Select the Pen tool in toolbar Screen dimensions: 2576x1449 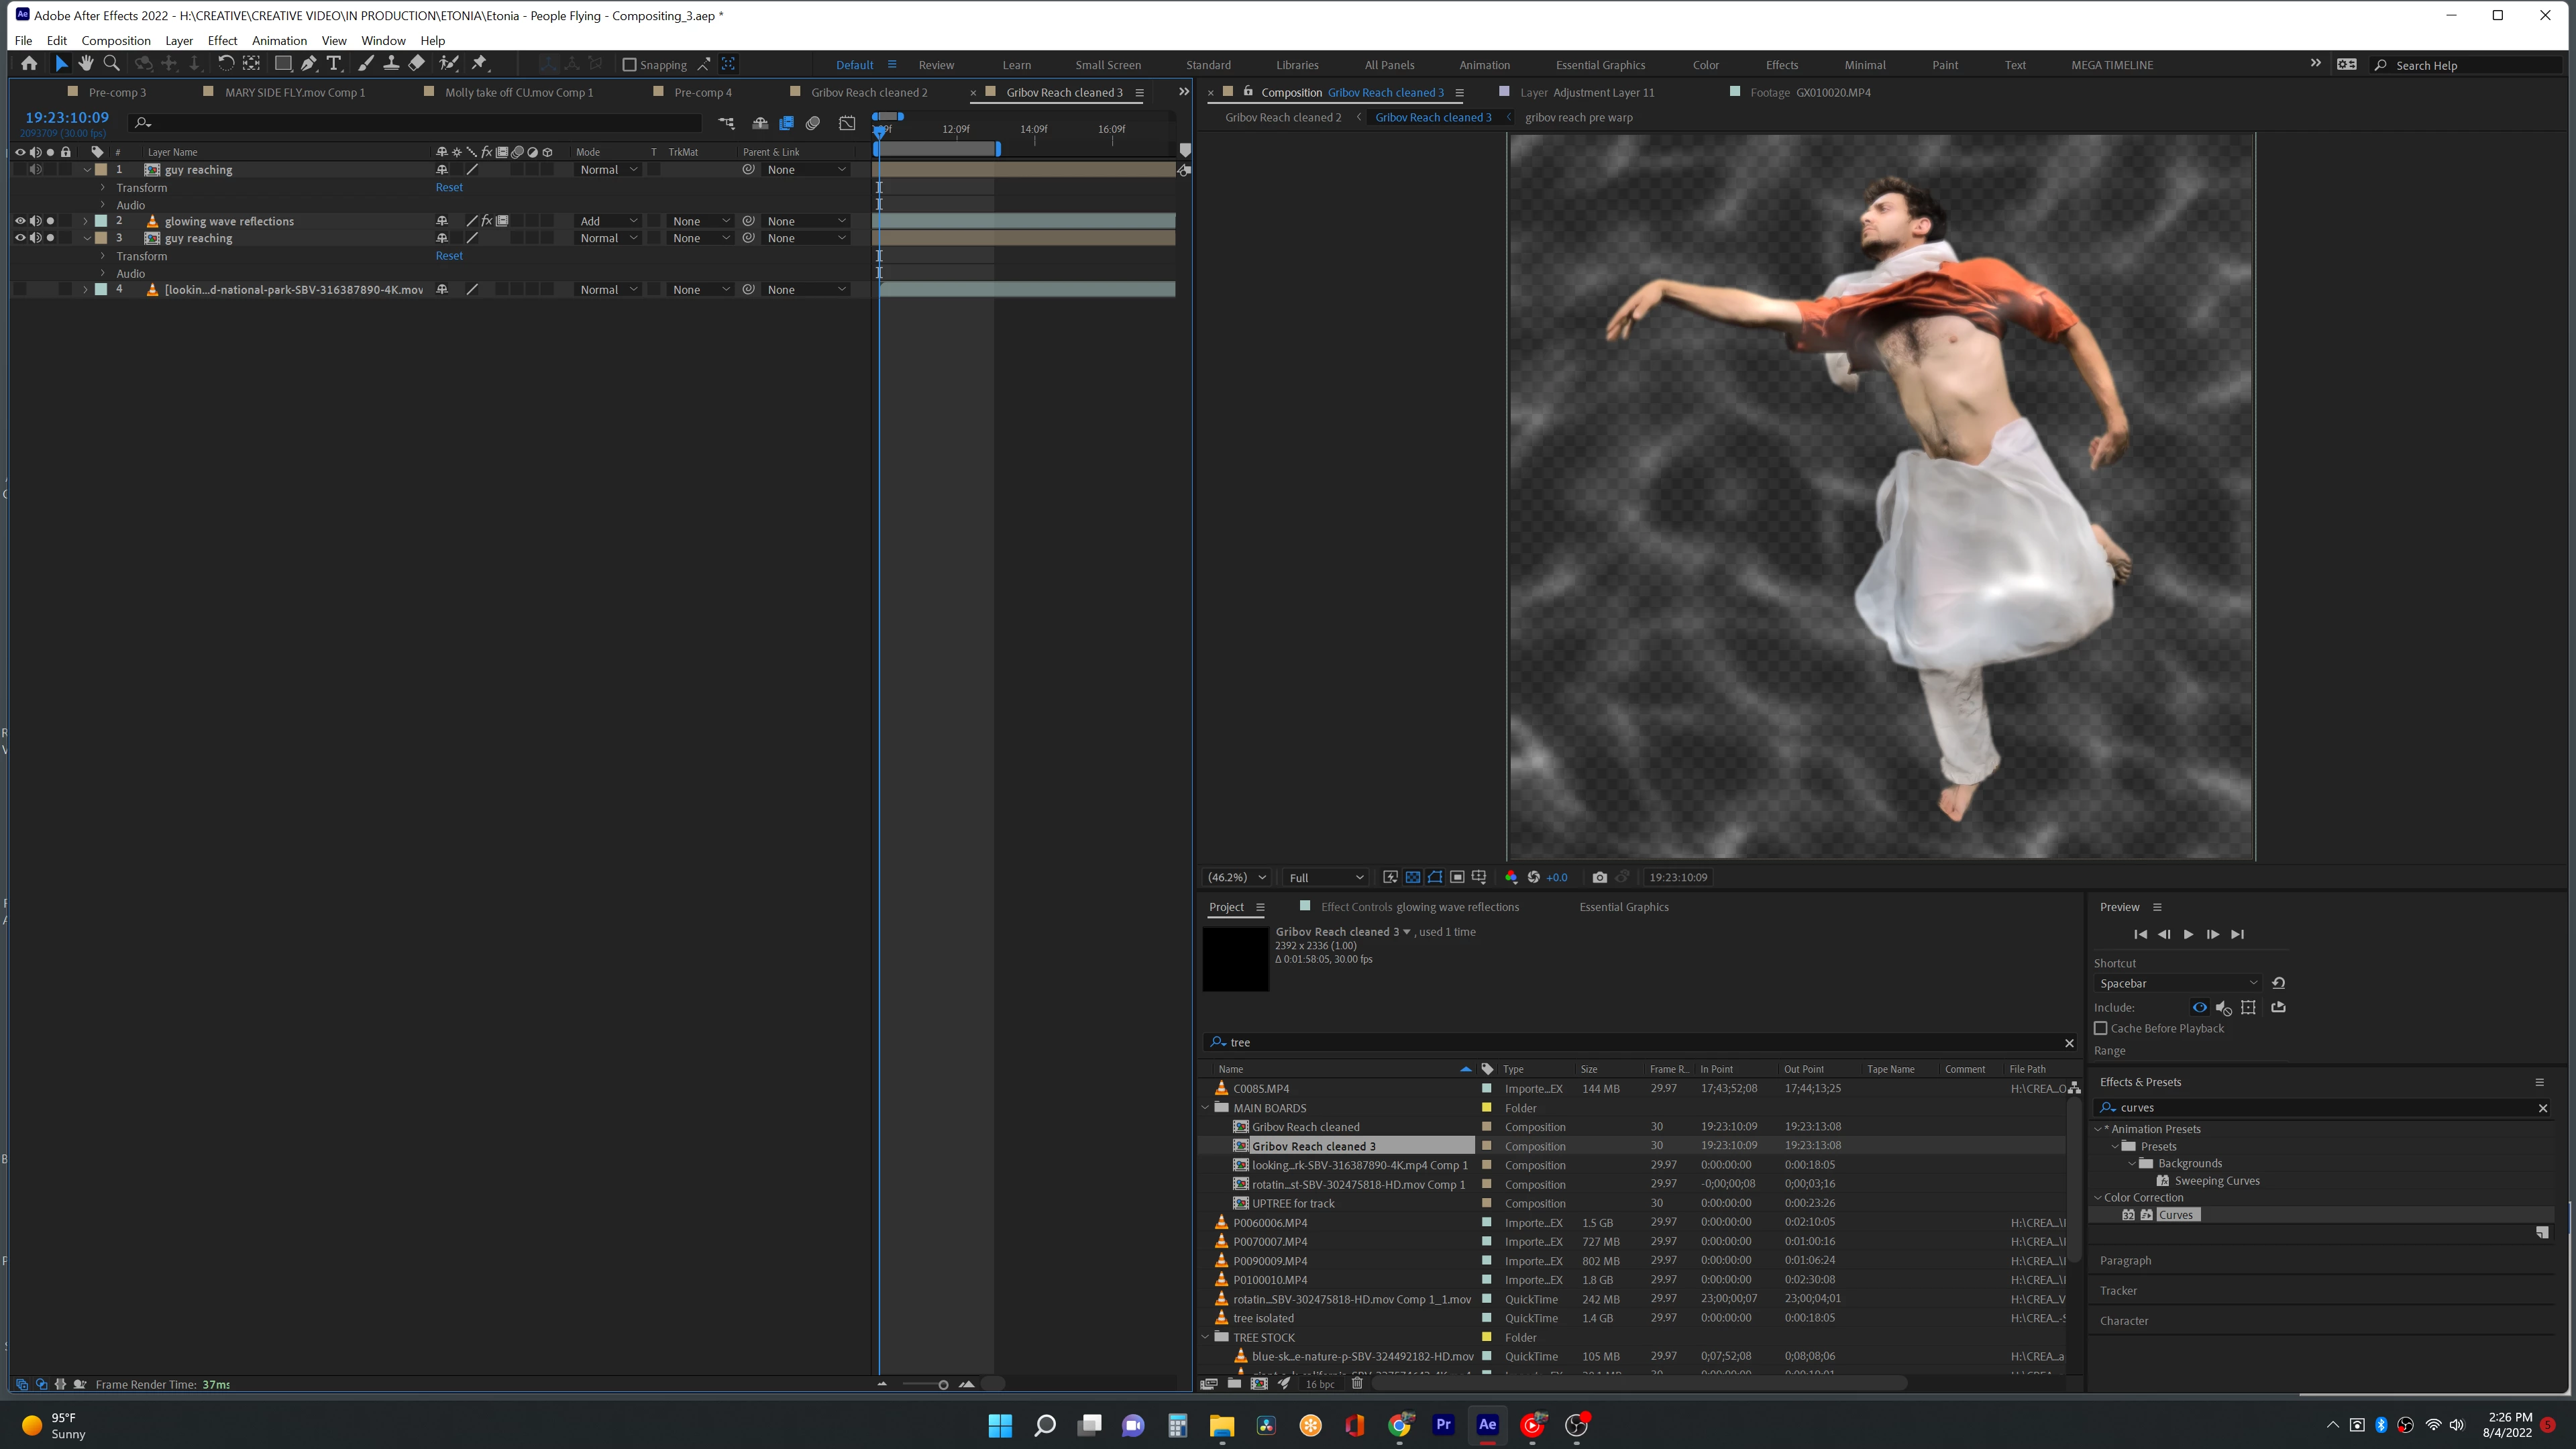[309, 64]
